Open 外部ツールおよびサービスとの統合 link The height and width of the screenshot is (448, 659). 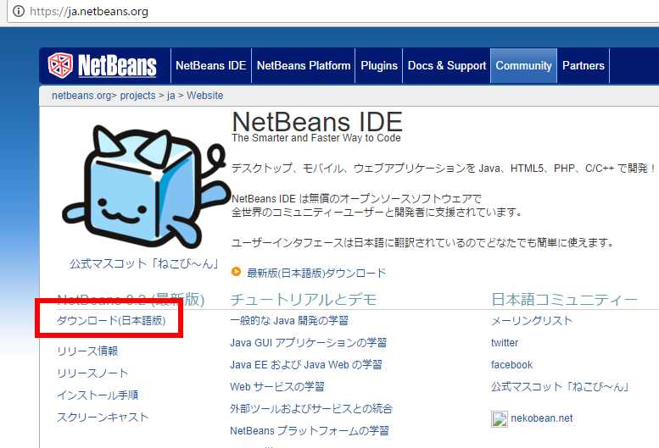click(x=311, y=409)
